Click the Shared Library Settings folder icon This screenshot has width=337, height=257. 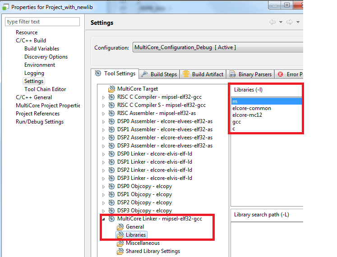click(x=120, y=251)
